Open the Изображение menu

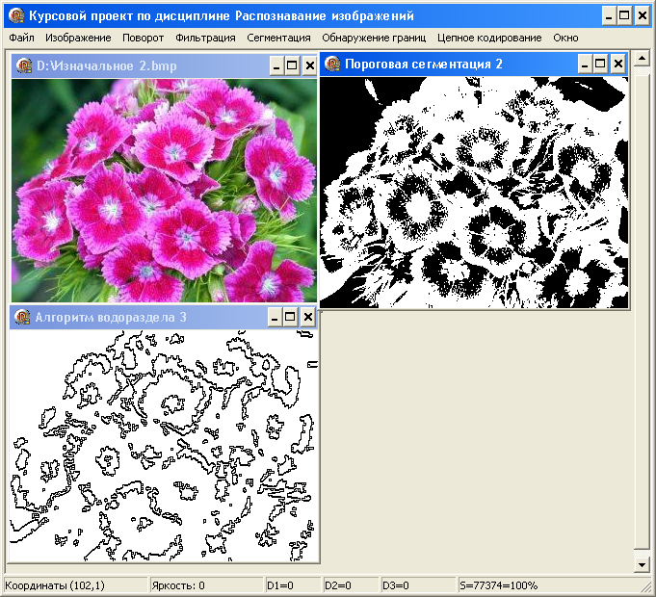[78, 39]
